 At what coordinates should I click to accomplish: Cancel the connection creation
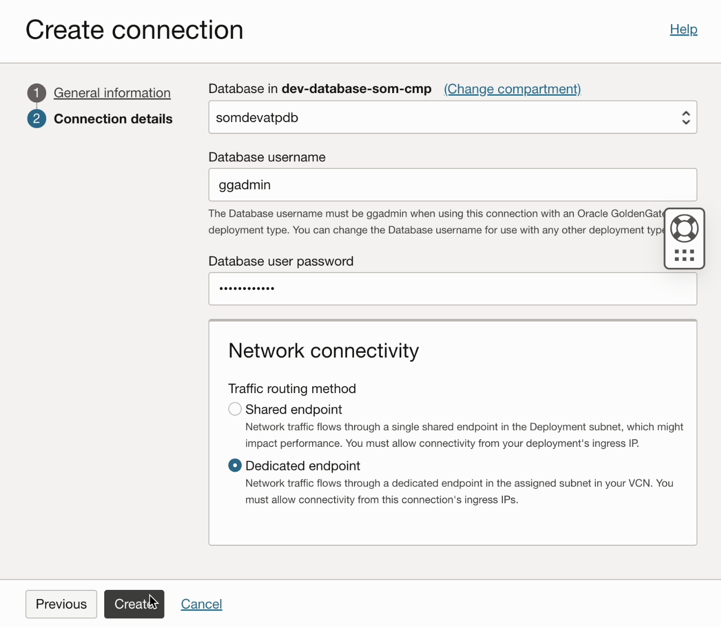click(201, 604)
